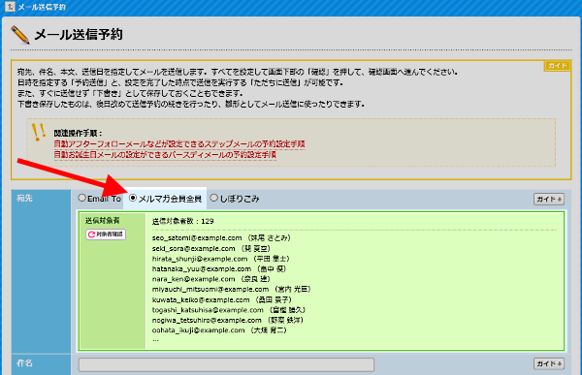Image resolution: width=582 pixels, height=375 pixels.
Task: Click hirata_shunji@example.com in the recipient list
Action: click(x=200, y=259)
